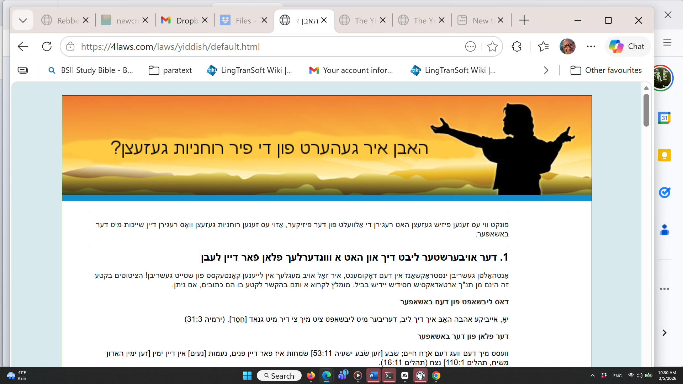Expand the side panel chevron arrow
Viewport: 683px width, 384px height.
click(664, 332)
